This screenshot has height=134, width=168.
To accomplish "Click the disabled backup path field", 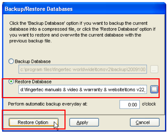I will 83,69.
